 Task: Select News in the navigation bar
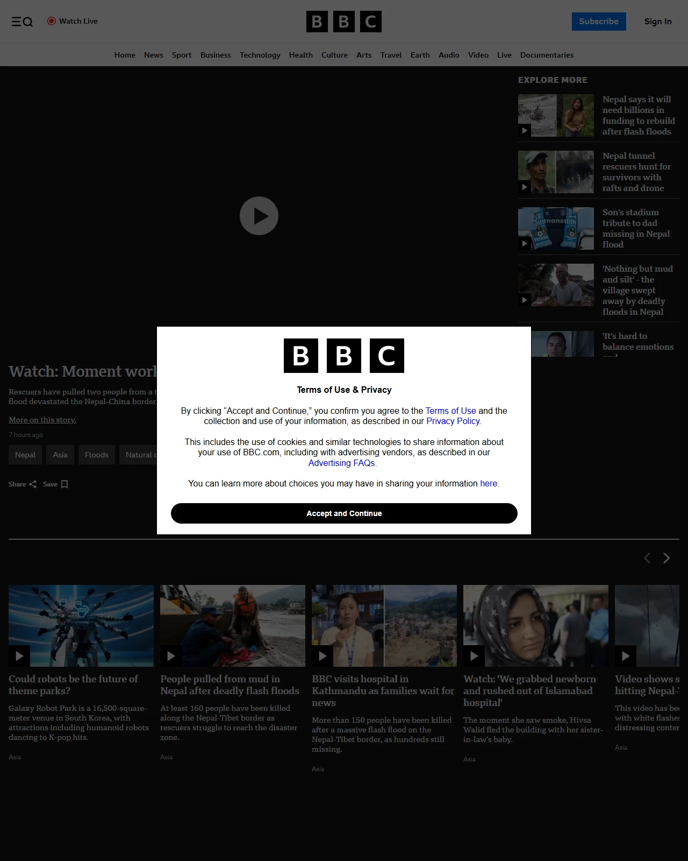(x=154, y=55)
